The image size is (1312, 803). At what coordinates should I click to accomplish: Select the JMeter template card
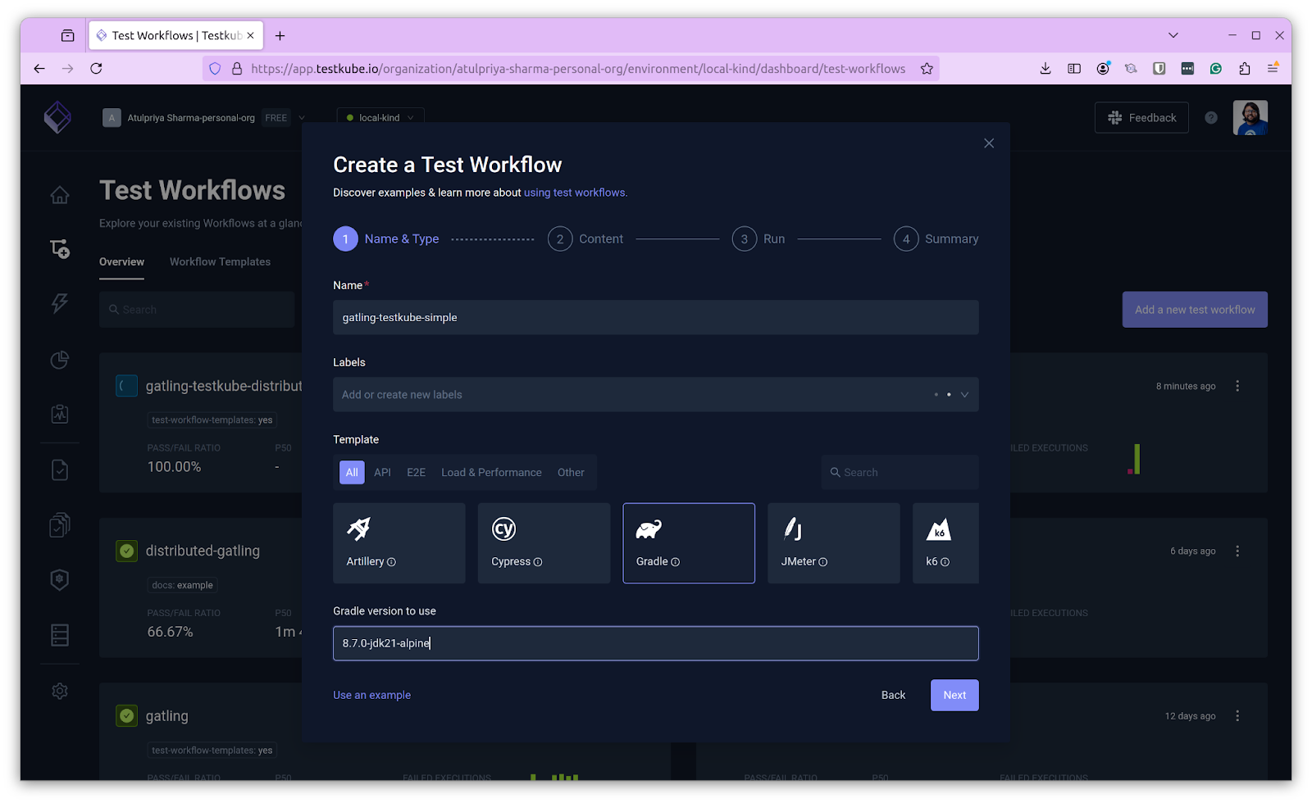[834, 543]
